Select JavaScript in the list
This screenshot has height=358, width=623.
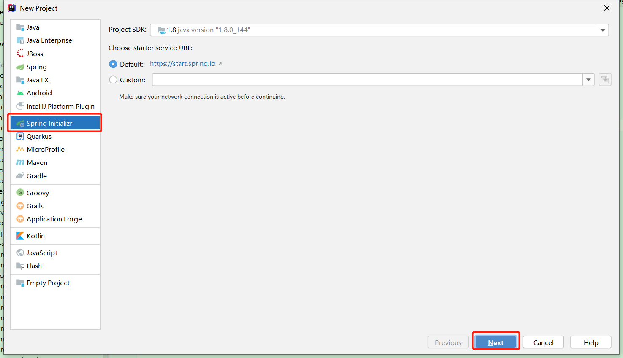[55, 253]
